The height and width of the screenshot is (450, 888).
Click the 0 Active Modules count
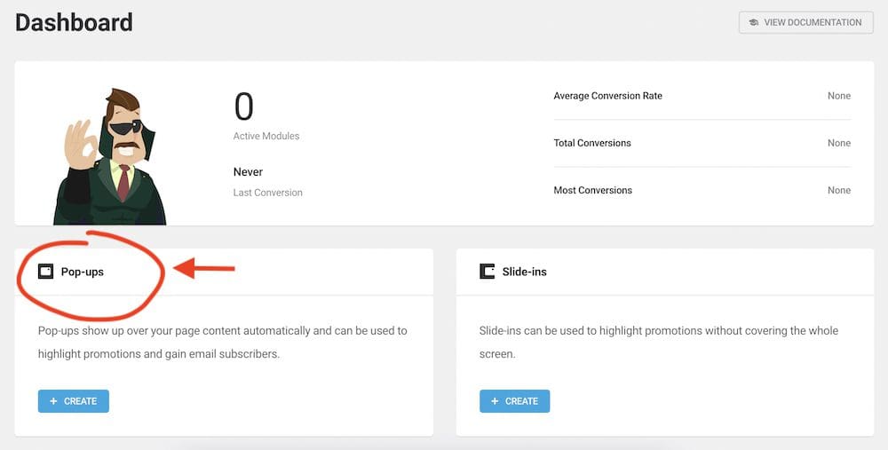point(243,107)
